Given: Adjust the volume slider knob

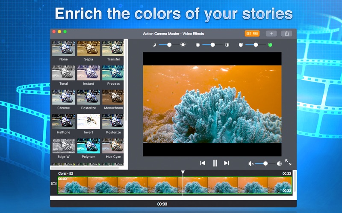Looking at the screenshot, I should click(x=265, y=164).
